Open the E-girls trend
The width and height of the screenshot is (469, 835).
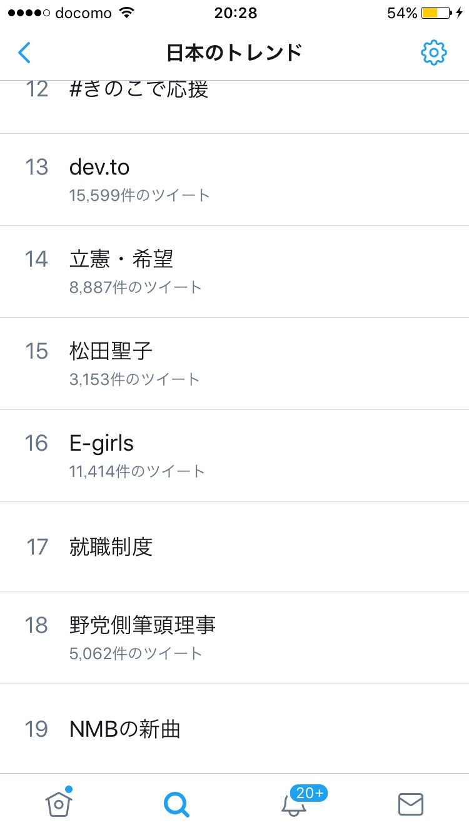coord(101,443)
